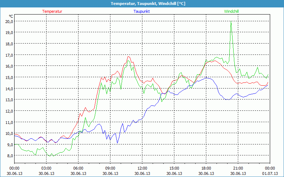Image resolution: width=284 pixels, height=177 pixels.
Task: Click the green Windchill spike peak at 20°C
Action: pyautogui.click(x=231, y=21)
